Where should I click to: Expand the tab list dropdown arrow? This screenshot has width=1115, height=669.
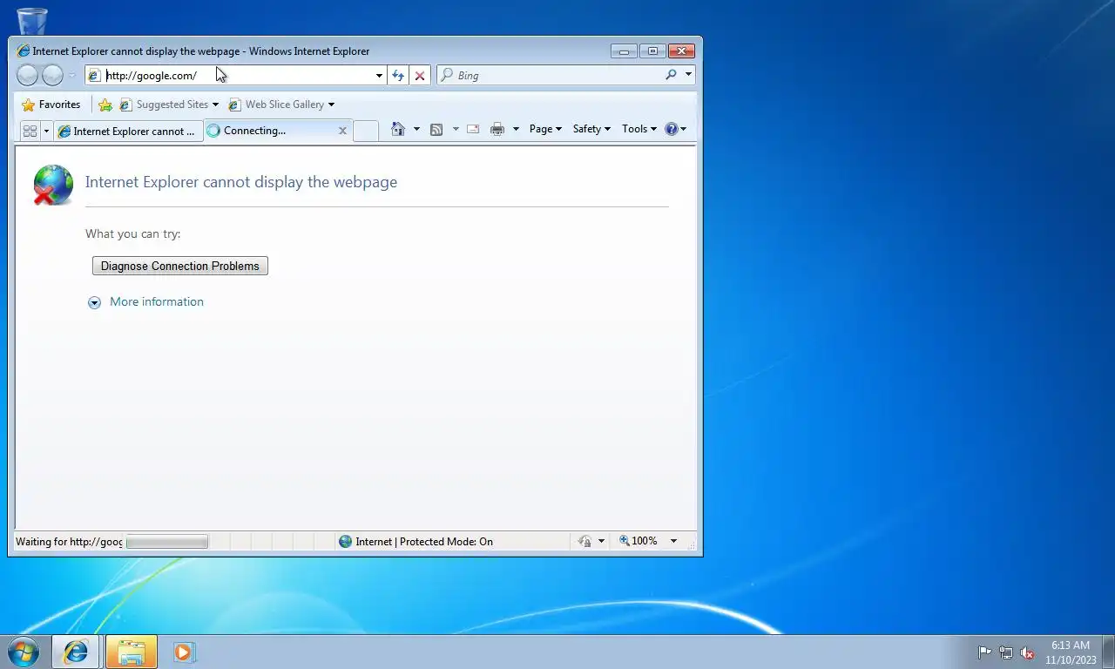coord(46,131)
